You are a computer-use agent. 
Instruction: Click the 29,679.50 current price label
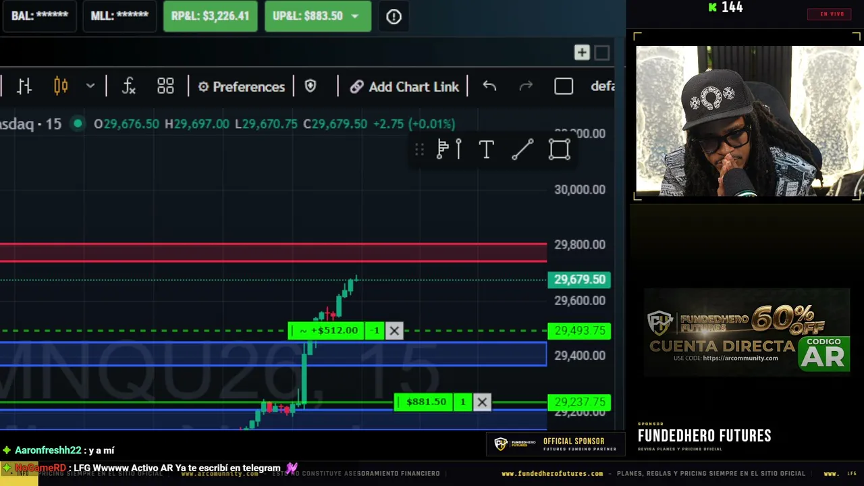[579, 279]
